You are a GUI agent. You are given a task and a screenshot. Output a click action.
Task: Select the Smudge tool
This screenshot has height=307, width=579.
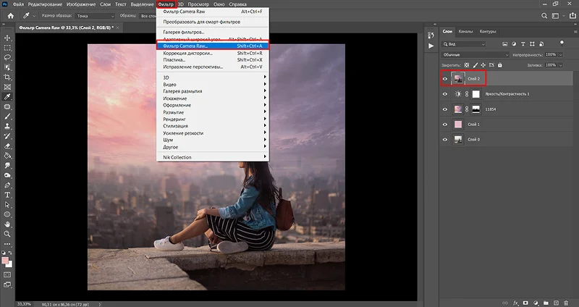7,166
